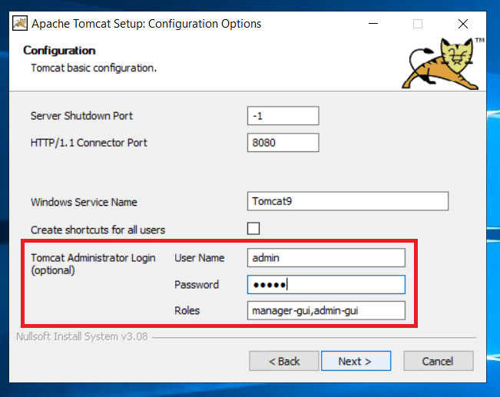Image resolution: width=500 pixels, height=397 pixels.
Task: Focus the Server Shutdown Port field
Action: [283, 116]
